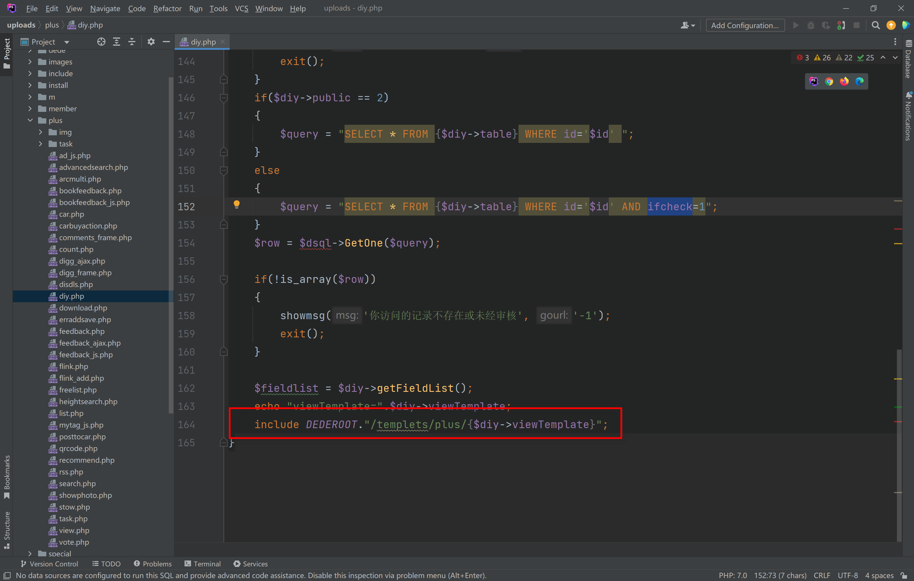914x581 pixels.
Task: Click the intention lightbulb on line 152
Action: [236, 205]
